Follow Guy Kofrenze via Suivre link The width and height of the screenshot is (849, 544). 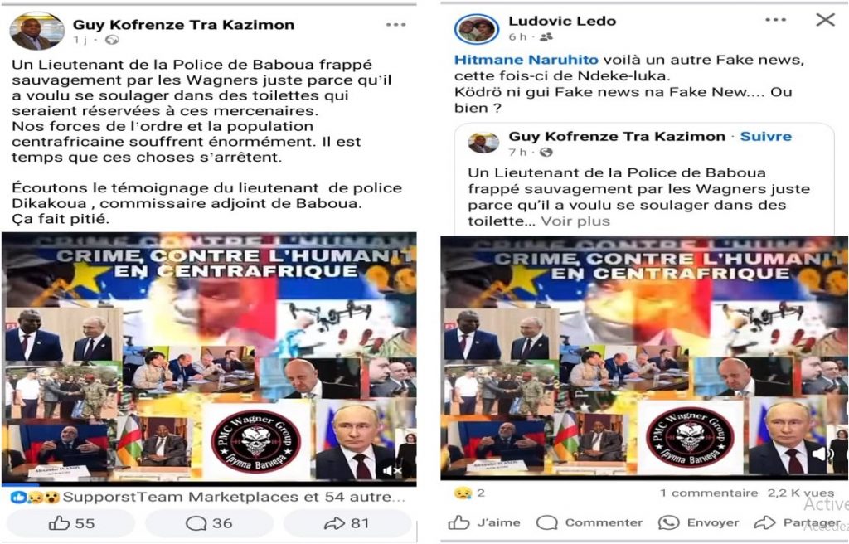(765, 136)
